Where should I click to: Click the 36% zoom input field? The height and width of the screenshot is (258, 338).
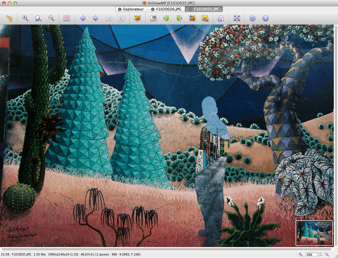311,255
